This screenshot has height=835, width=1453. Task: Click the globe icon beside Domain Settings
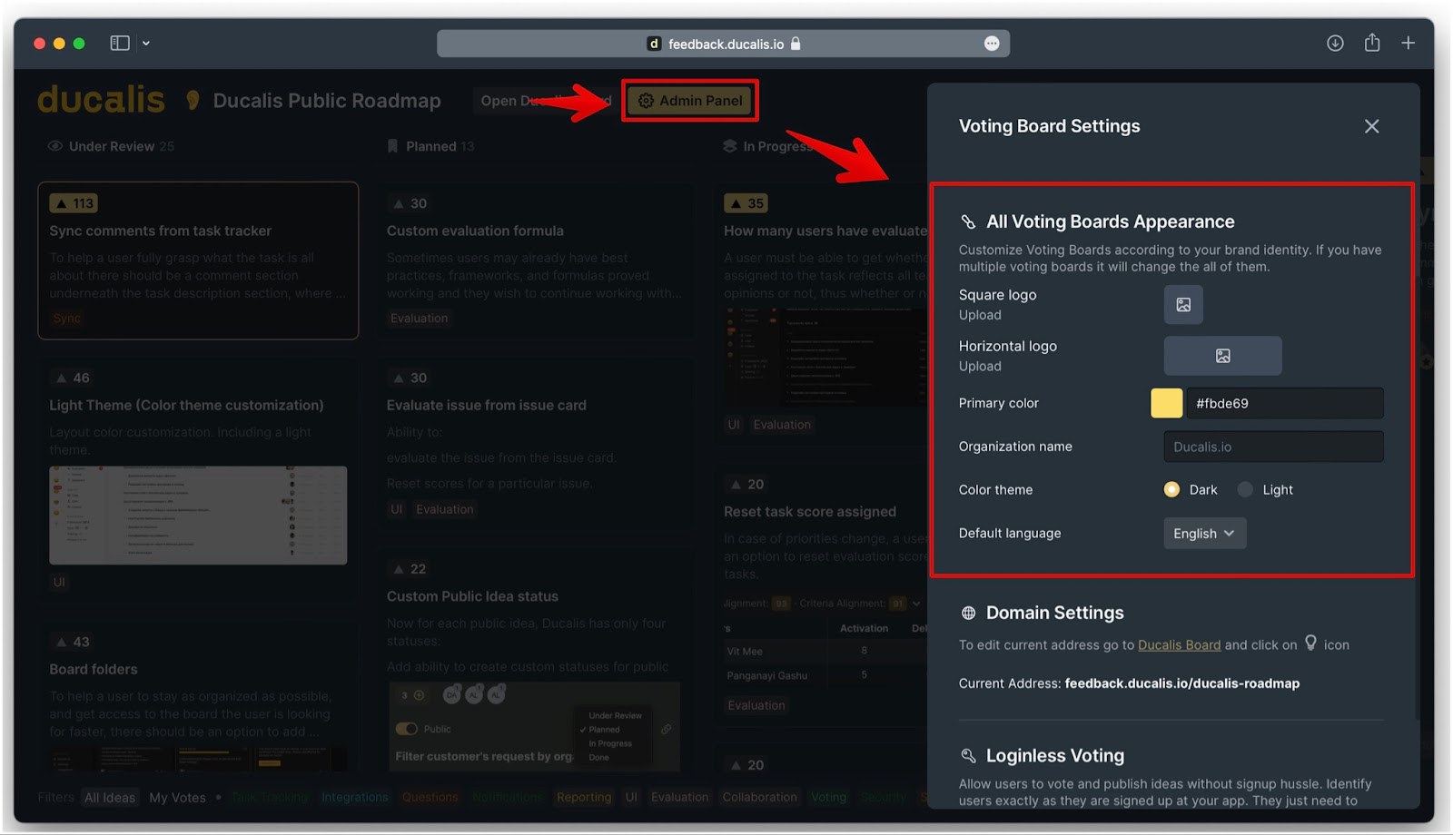[968, 614]
